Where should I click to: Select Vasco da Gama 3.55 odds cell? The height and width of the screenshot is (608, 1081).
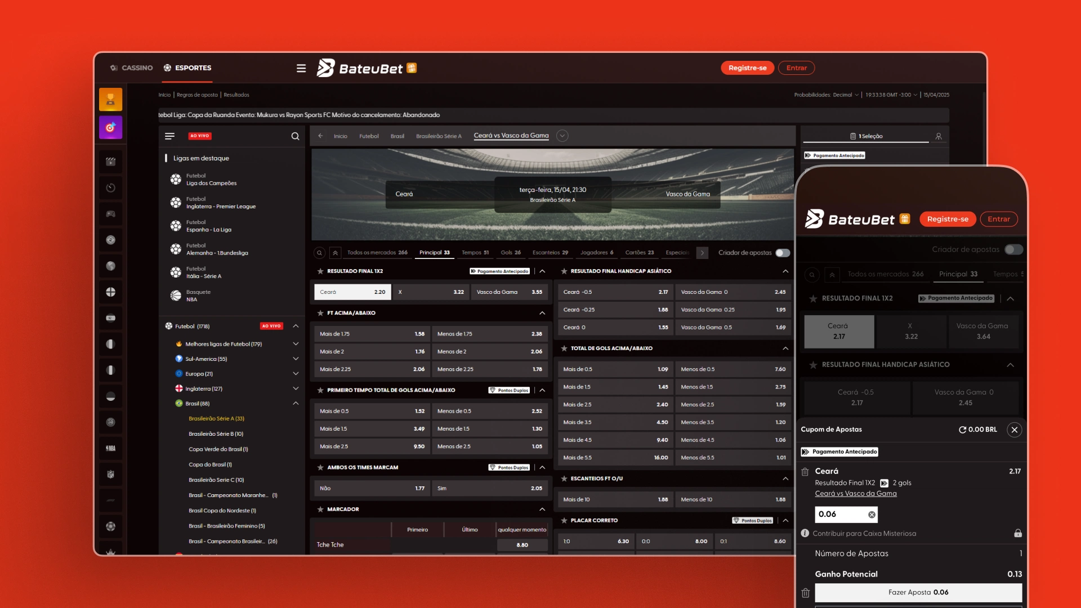coord(509,292)
